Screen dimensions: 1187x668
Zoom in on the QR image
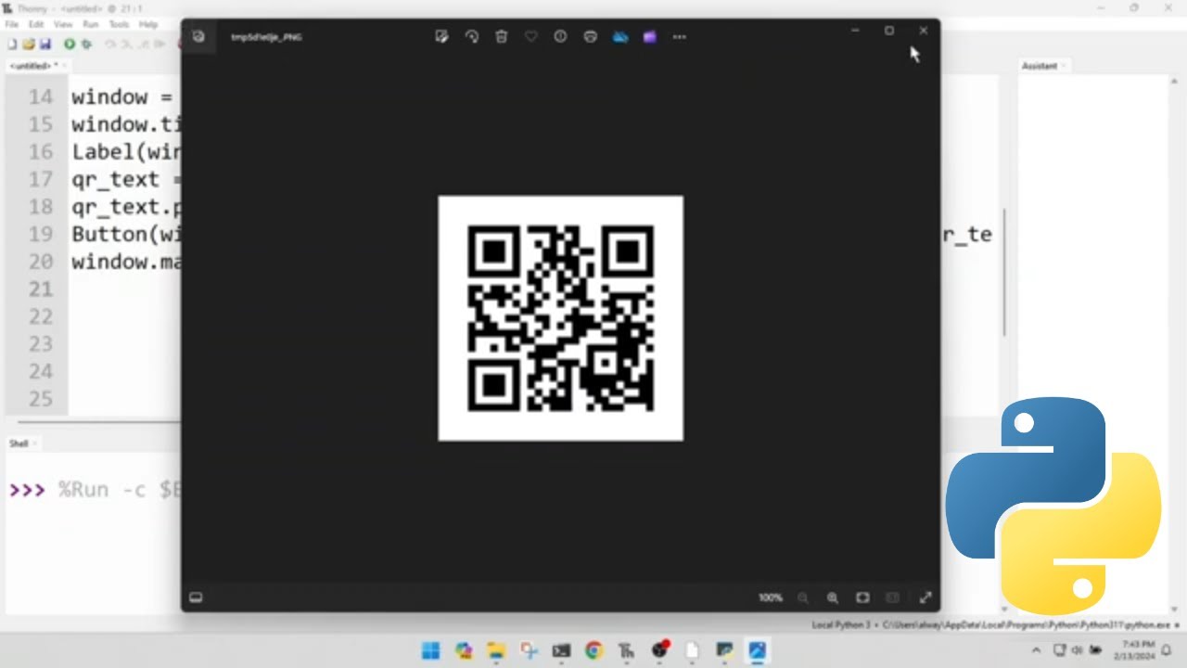[833, 597]
